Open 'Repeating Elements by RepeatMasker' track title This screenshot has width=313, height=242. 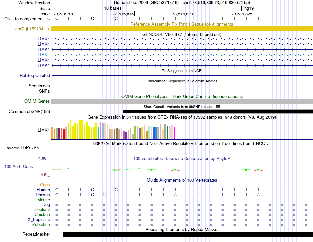pyautogui.click(x=182, y=229)
